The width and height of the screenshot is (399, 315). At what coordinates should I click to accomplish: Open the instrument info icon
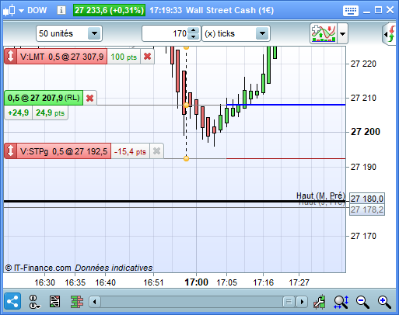pyautogui.click(x=61, y=10)
